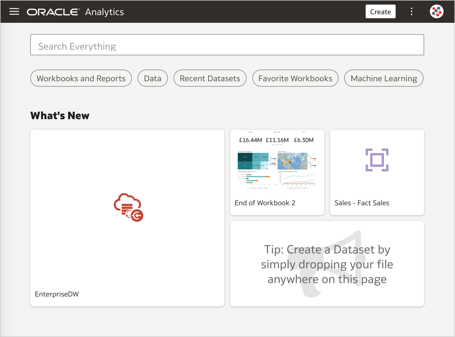Select the Data filter chip
Screen dimensions: 455x337
(x=153, y=78)
